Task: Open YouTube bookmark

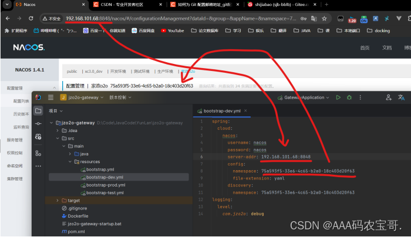Action: 173,31
